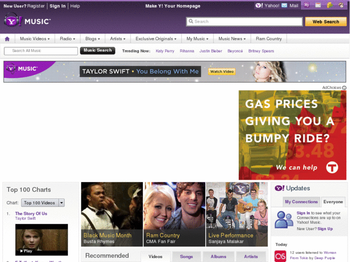Click trending artist Justin Bieber

tap(211, 51)
